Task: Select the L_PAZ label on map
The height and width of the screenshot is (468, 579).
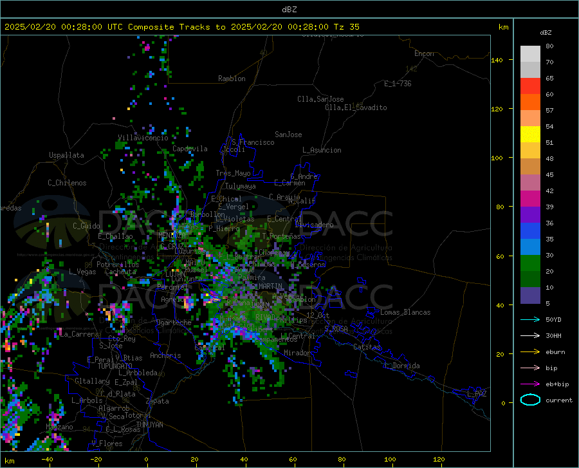Action: 477,394
